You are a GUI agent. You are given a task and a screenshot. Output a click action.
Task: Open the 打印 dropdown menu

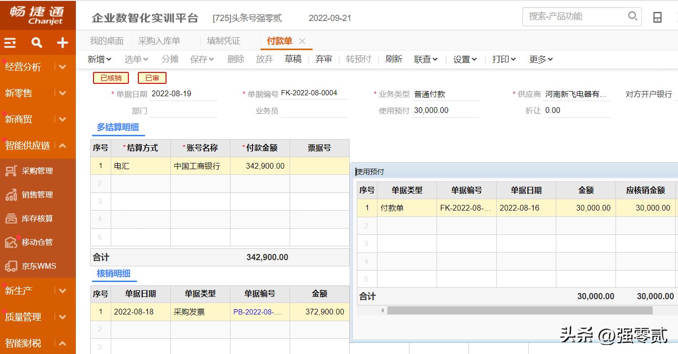tap(504, 59)
